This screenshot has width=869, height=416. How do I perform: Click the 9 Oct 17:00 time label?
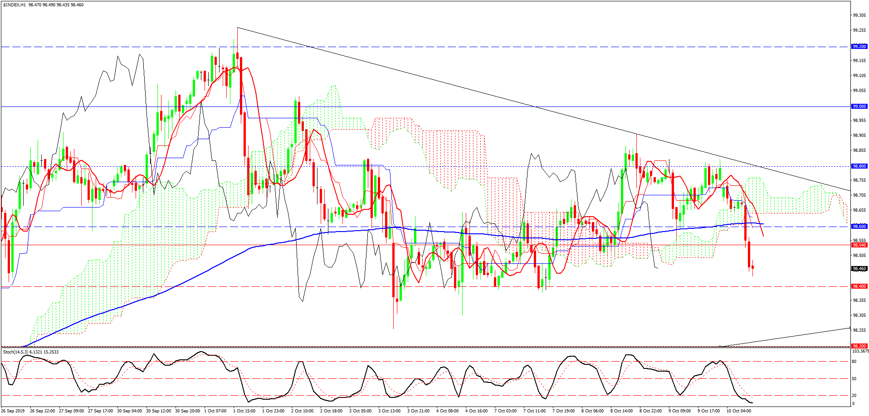pos(709,411)
